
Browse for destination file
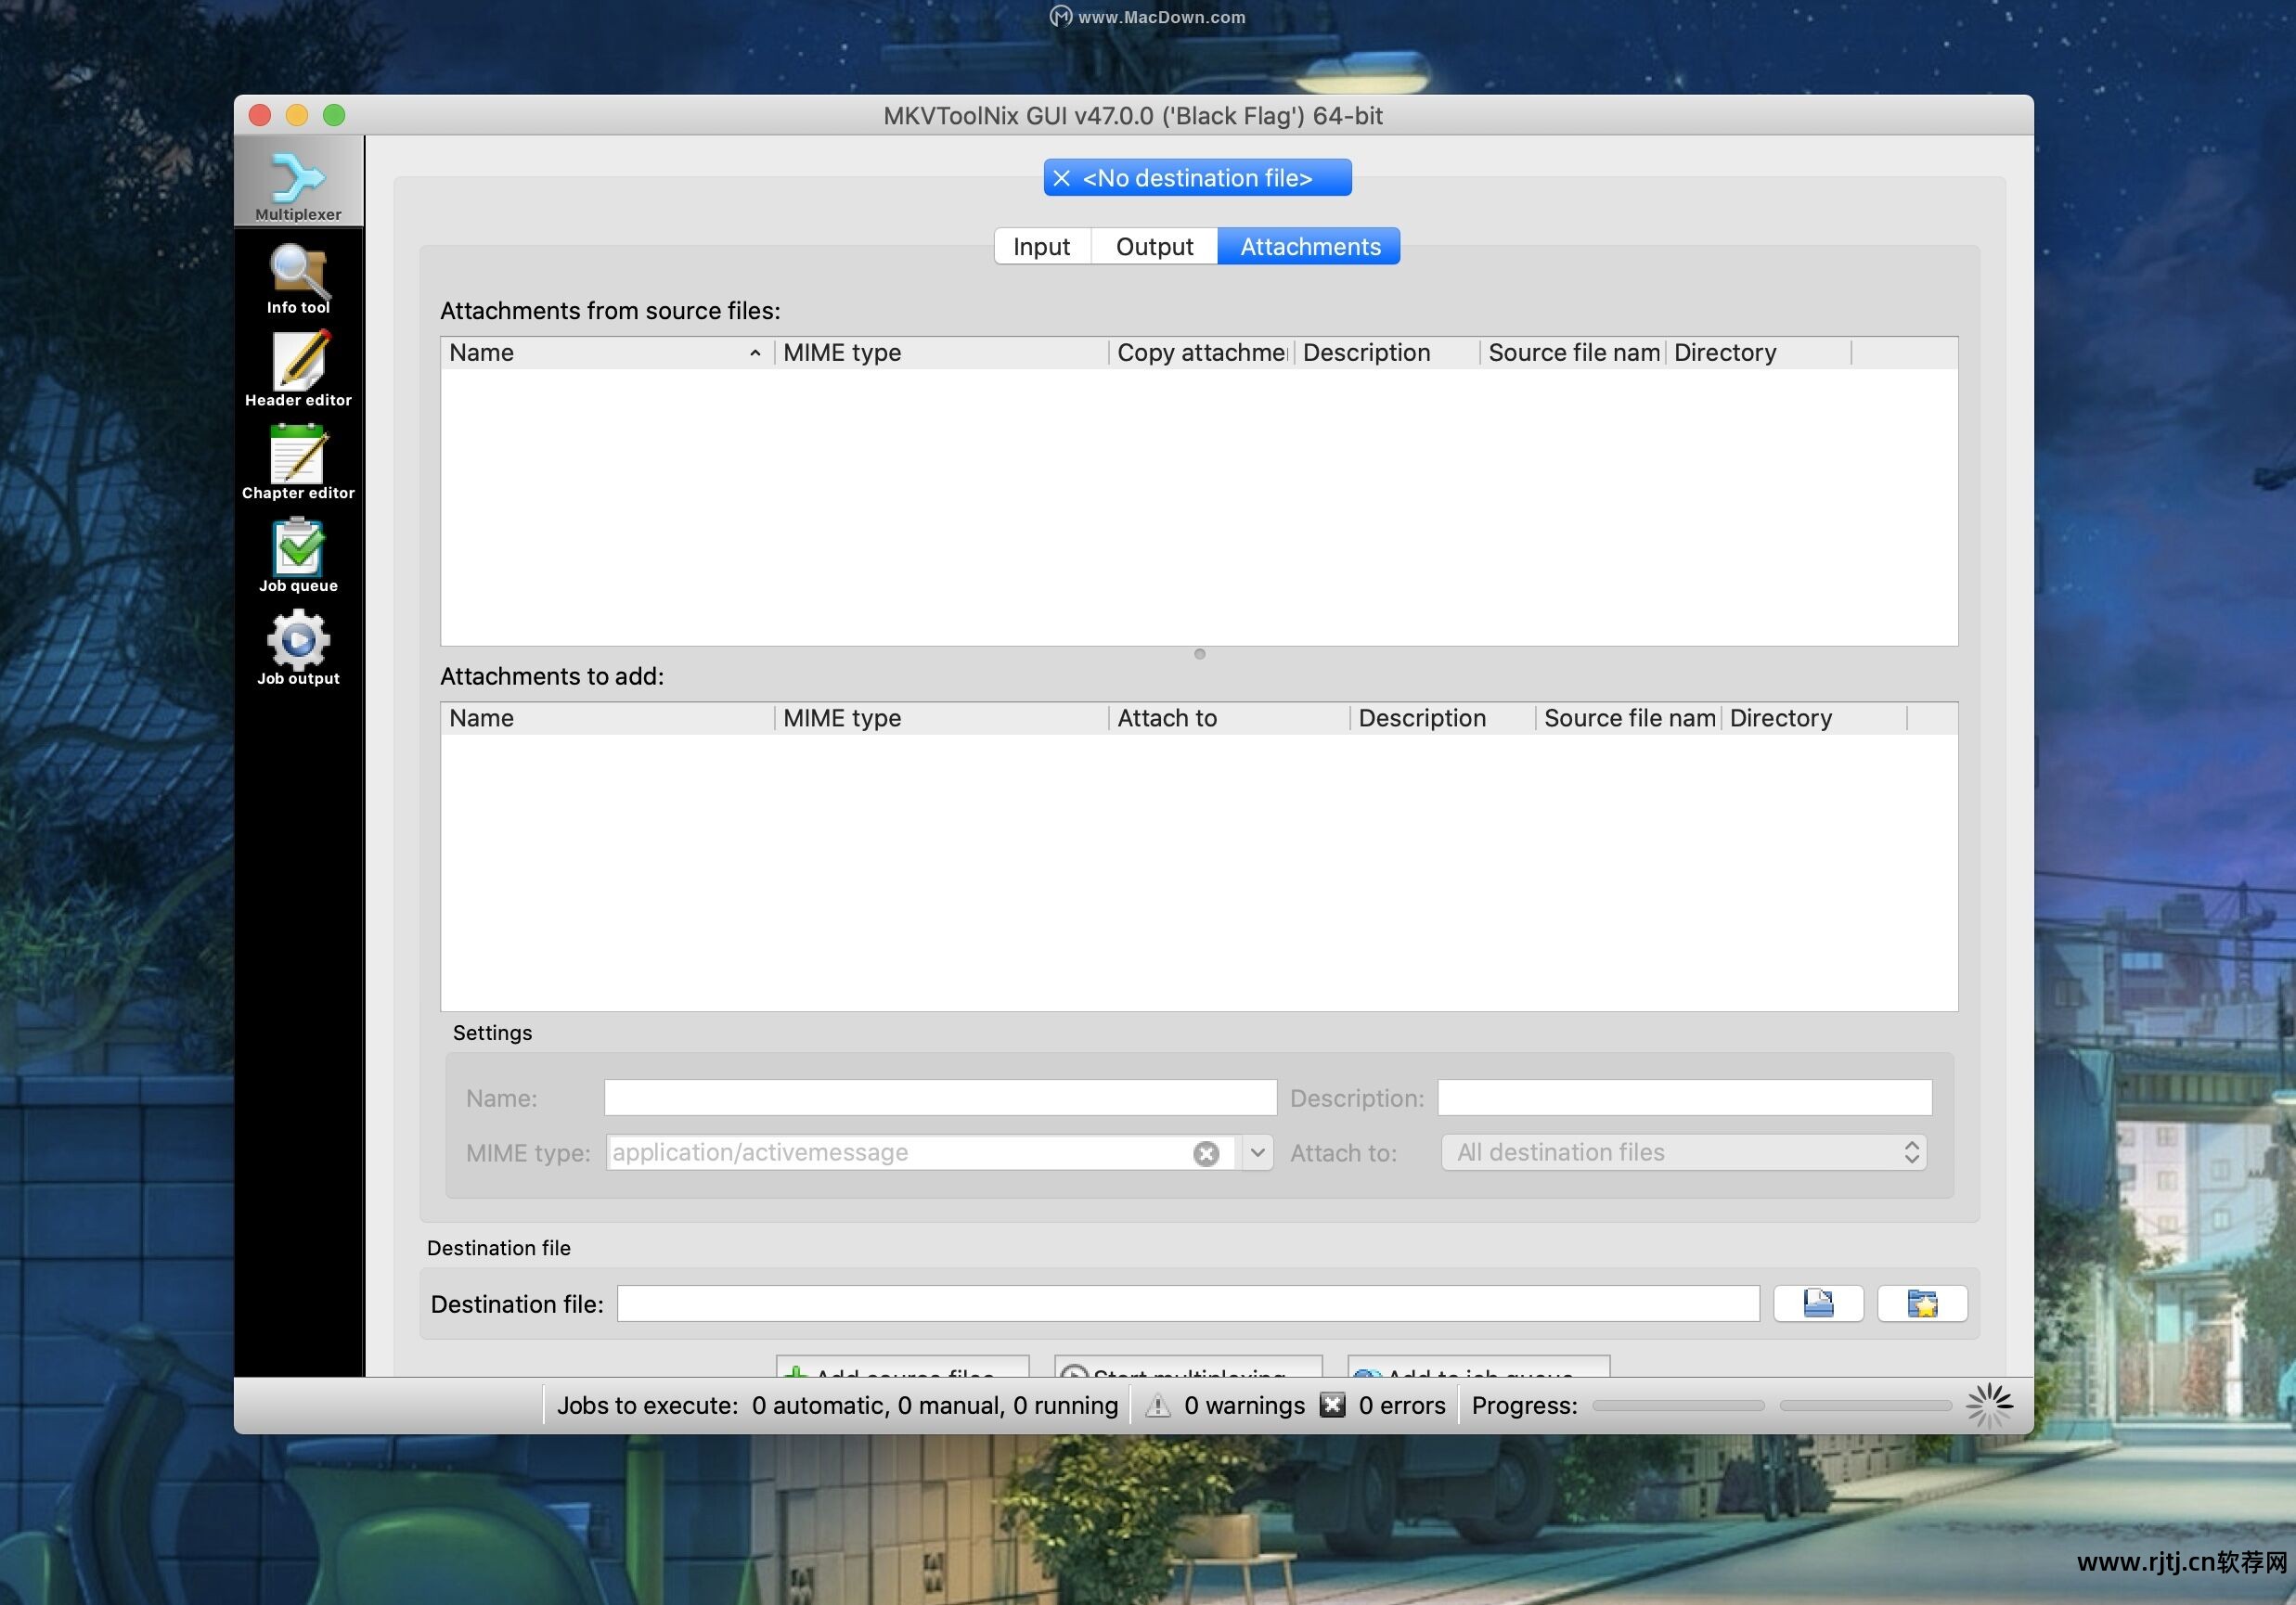1818,1304
